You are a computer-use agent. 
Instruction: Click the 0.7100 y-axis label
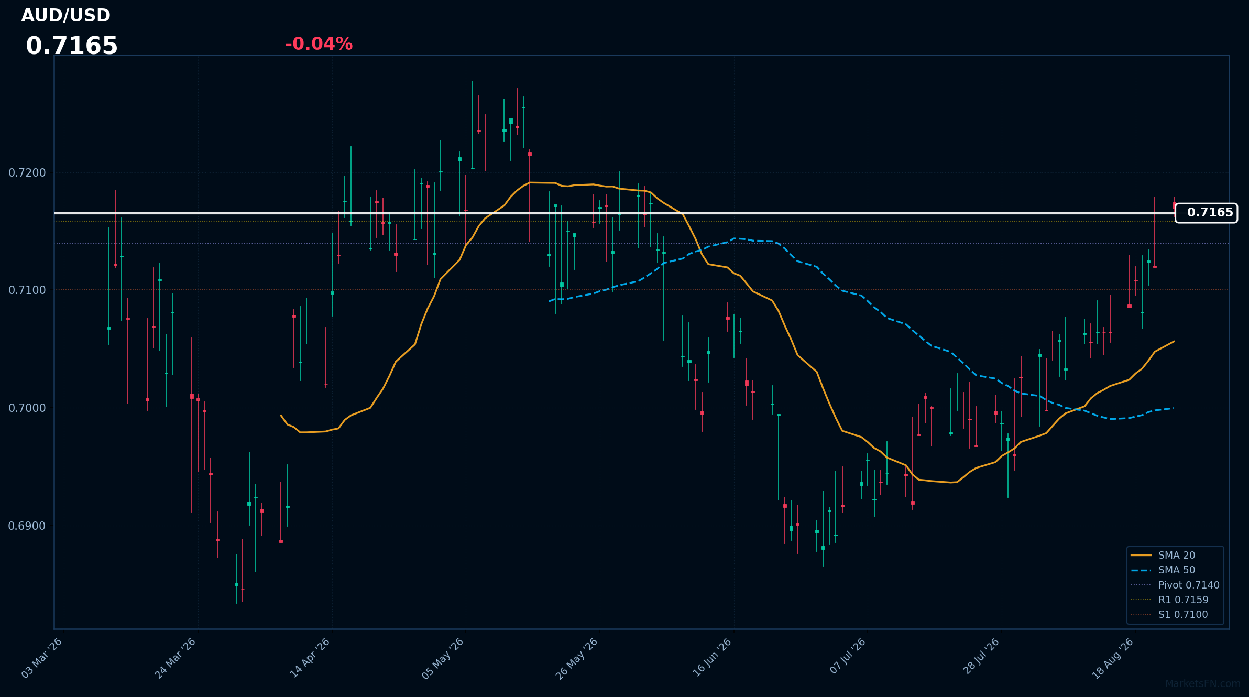[x=27, y=290]
